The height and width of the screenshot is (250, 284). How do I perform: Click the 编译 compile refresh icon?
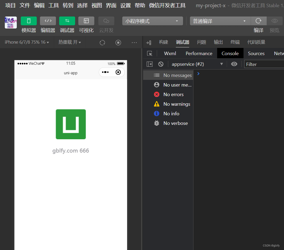coord(258,21)
